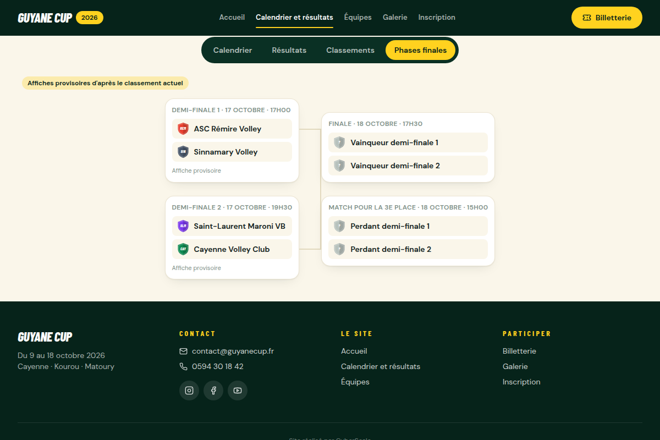This screenshot has width=660, height=440.
Task: Click the Saint-Laurent Maroni VB team badge
Action: point(183,226)
